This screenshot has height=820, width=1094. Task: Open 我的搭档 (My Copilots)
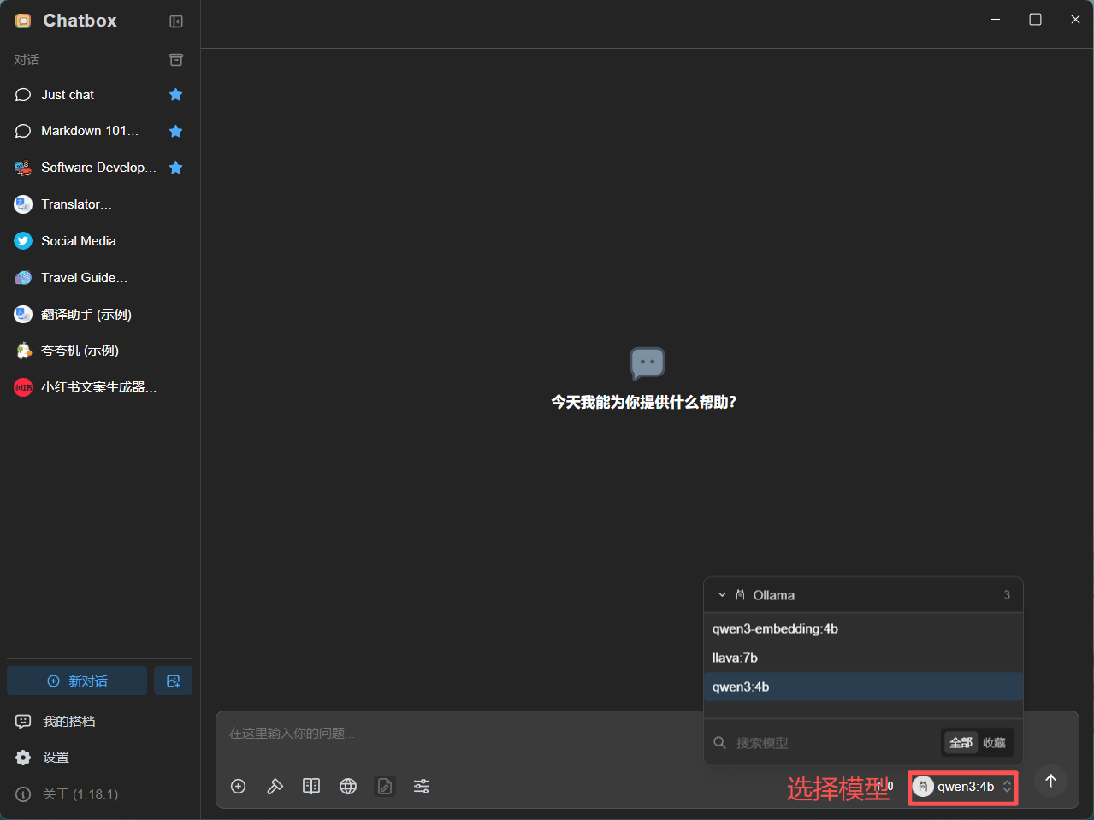(x=99, y=722)
